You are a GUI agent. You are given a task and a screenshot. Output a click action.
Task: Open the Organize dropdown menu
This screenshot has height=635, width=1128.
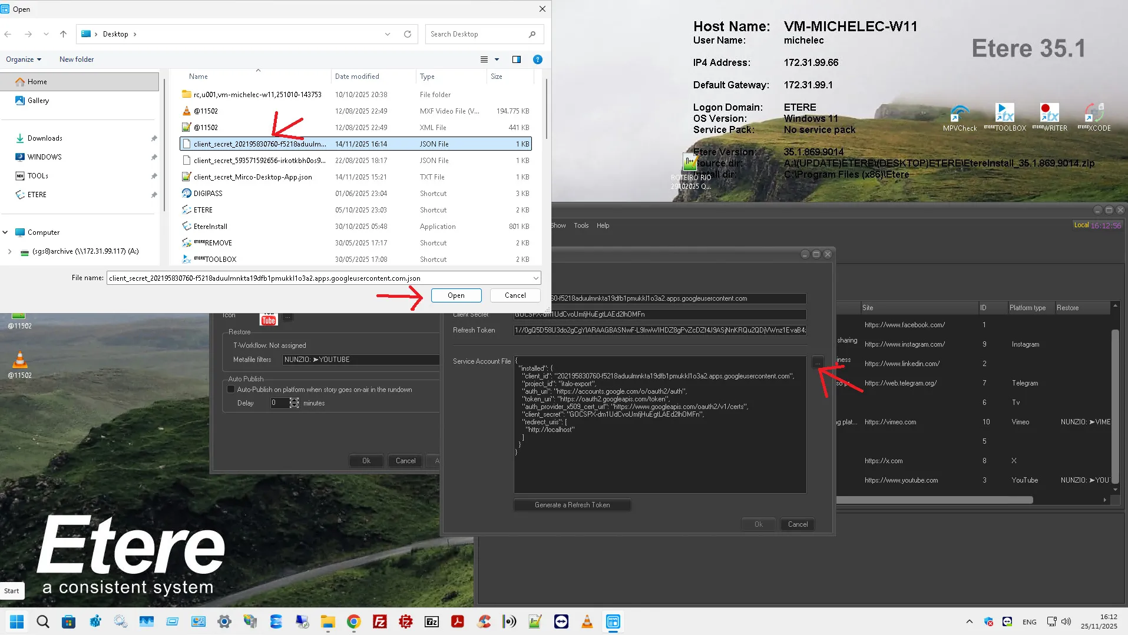24,59
